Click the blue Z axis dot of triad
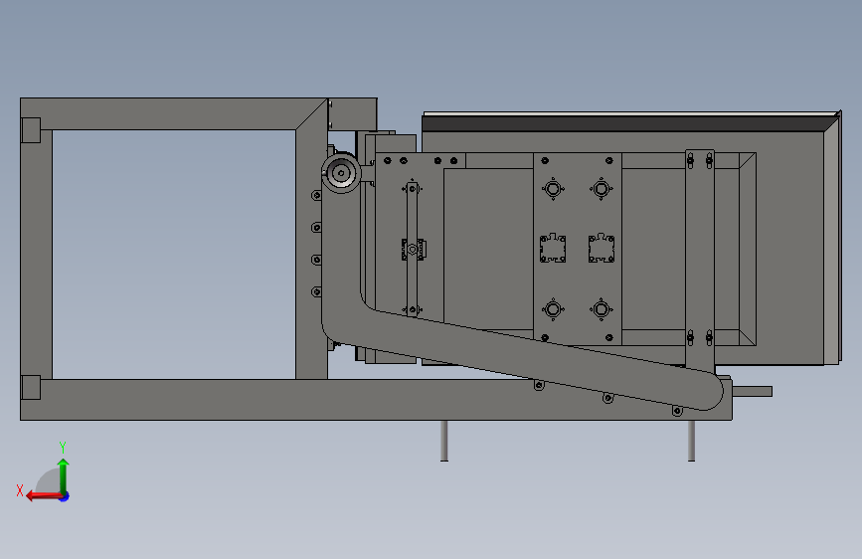Image resolution: width=862 pixels, height=559 pixels. pos(65,496)
